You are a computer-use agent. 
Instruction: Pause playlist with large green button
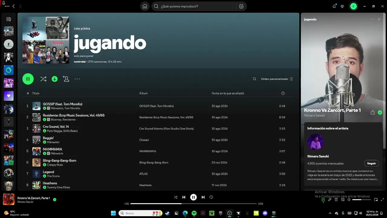tap(28, 79)
